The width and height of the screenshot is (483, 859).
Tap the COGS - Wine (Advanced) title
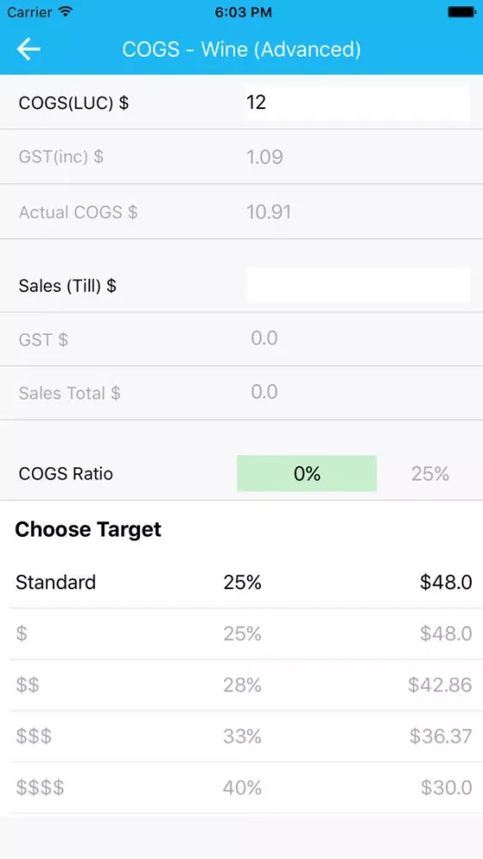pos(241,49)
